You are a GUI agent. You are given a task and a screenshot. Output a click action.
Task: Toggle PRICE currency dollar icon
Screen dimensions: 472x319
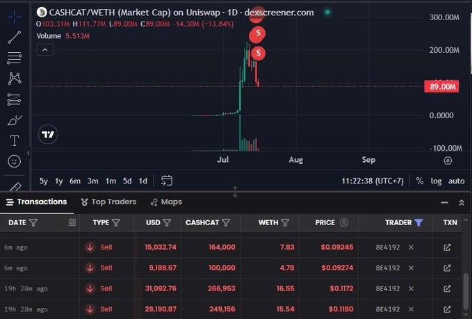point(344,222)
